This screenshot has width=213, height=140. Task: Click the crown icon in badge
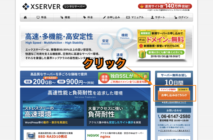point(142,6)
